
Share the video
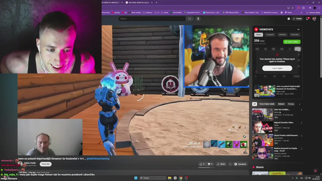click(x=221, y=164)
